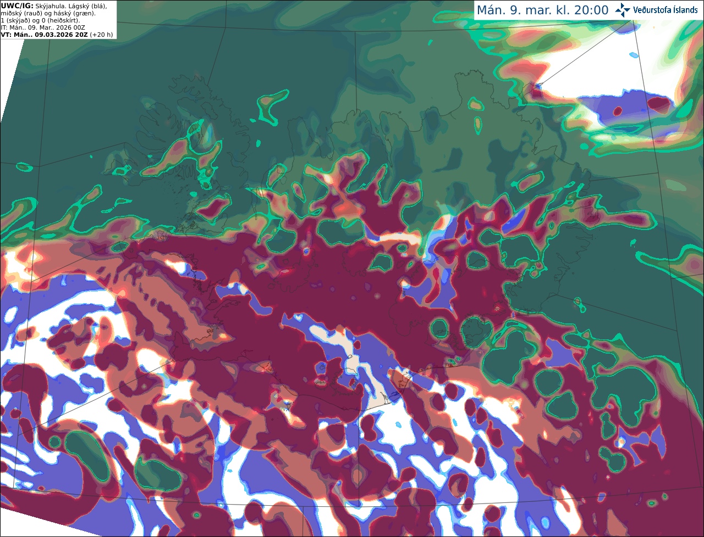Click the 'Skýjahula. Lágský (blá),' legend text
This screenshot has height=537, width=704.
click(x=71, y=5)
